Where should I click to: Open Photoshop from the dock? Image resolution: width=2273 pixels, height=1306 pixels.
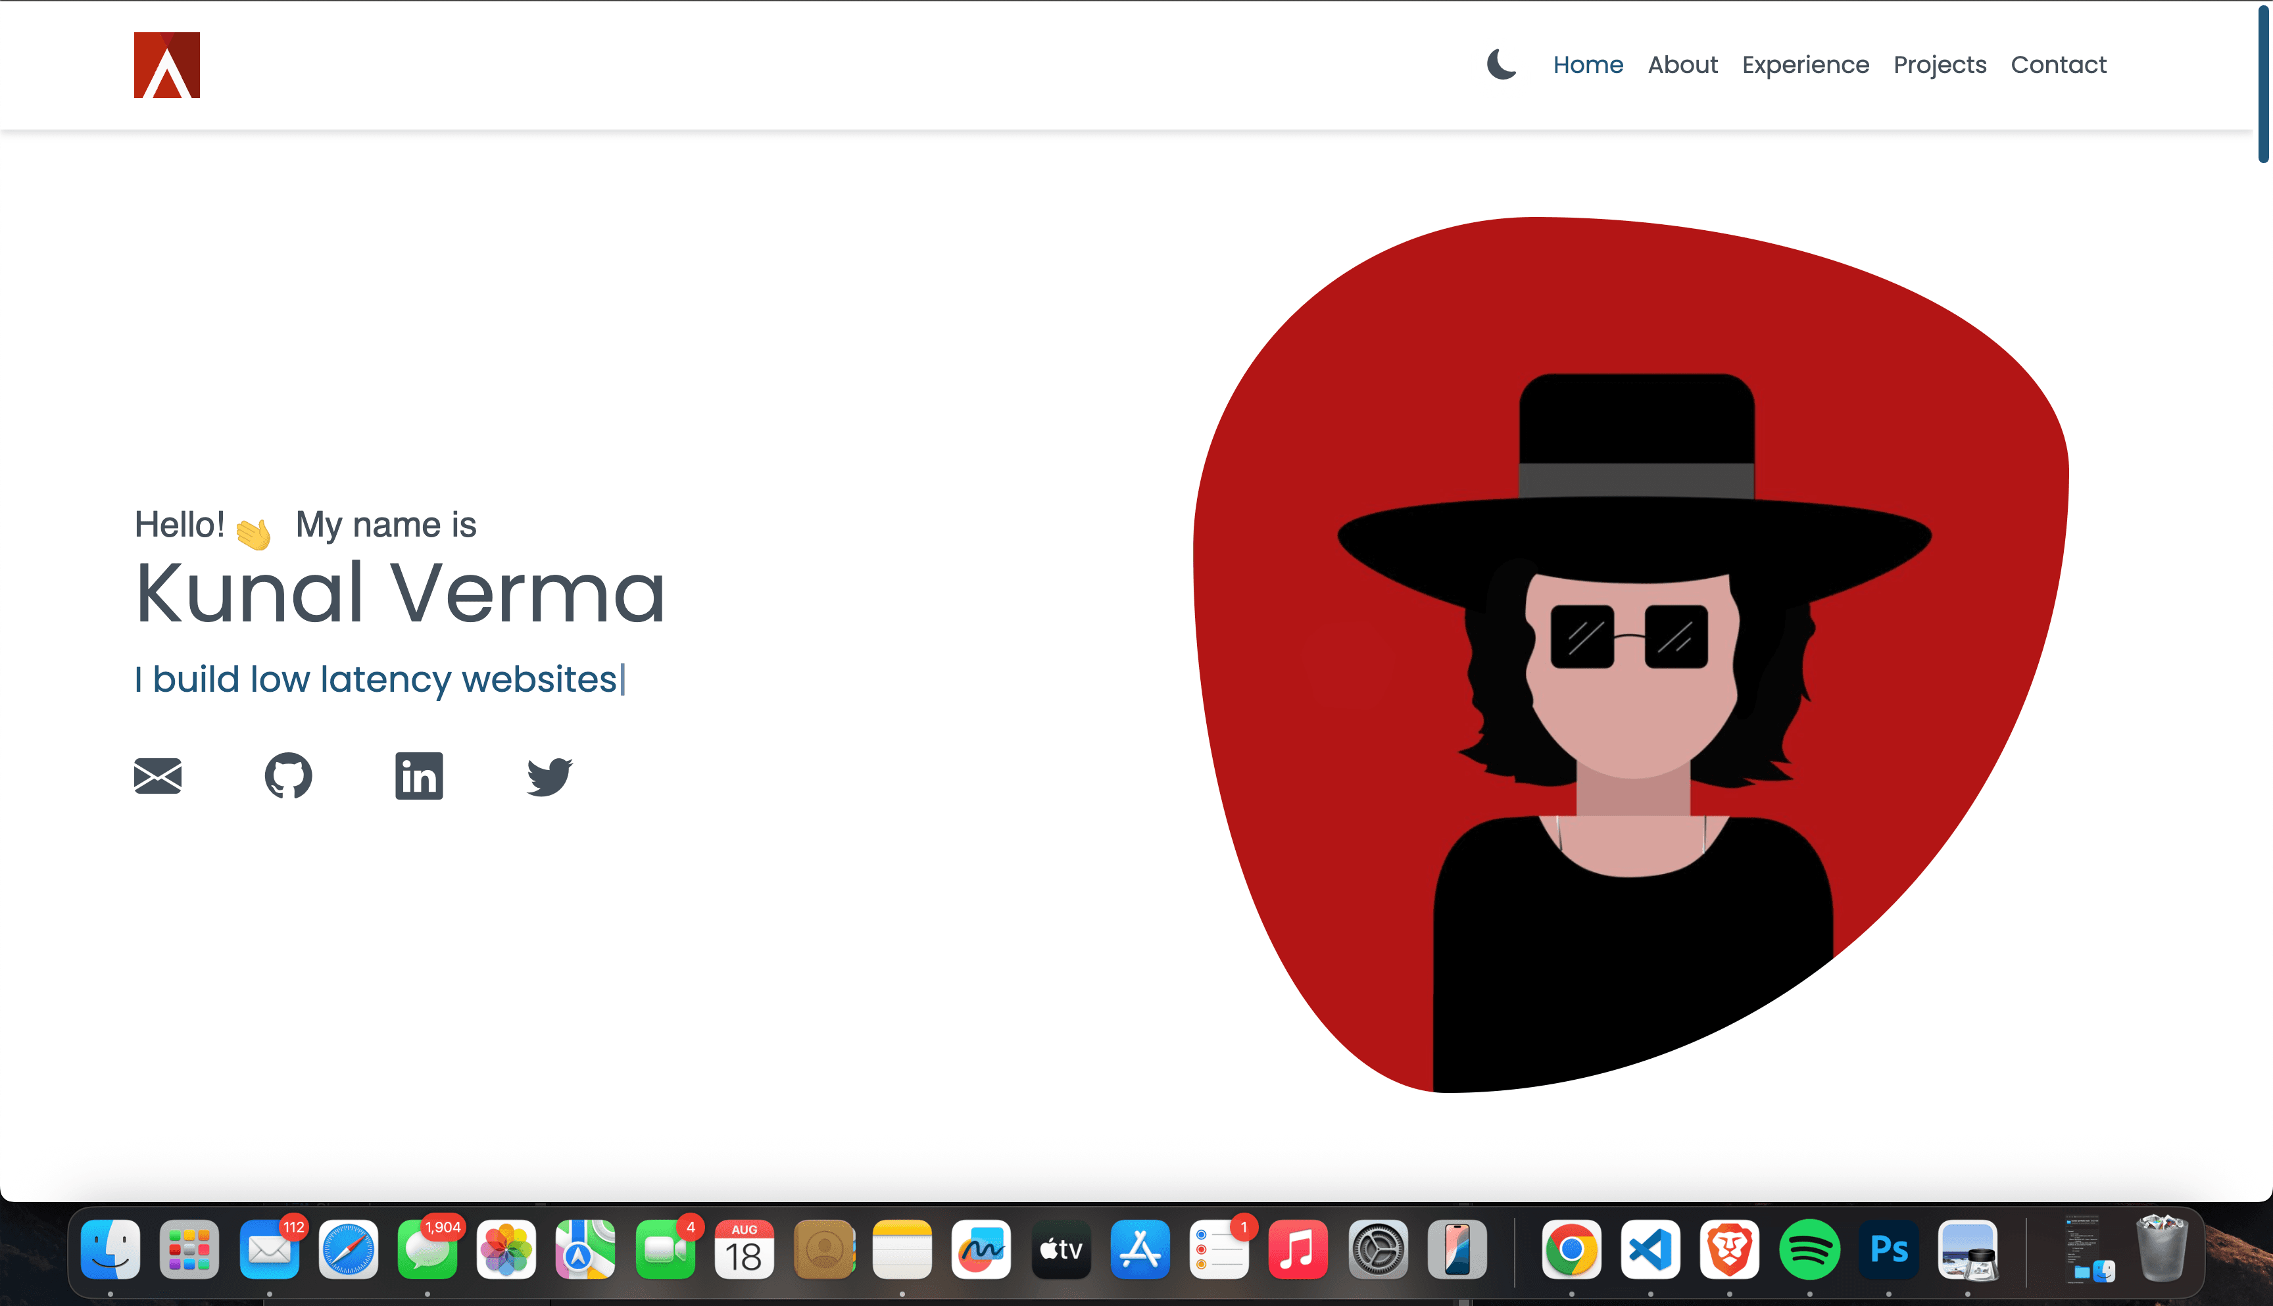click(x=1888, y=1249)
